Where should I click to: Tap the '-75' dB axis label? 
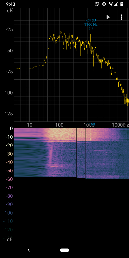point(9,72)
